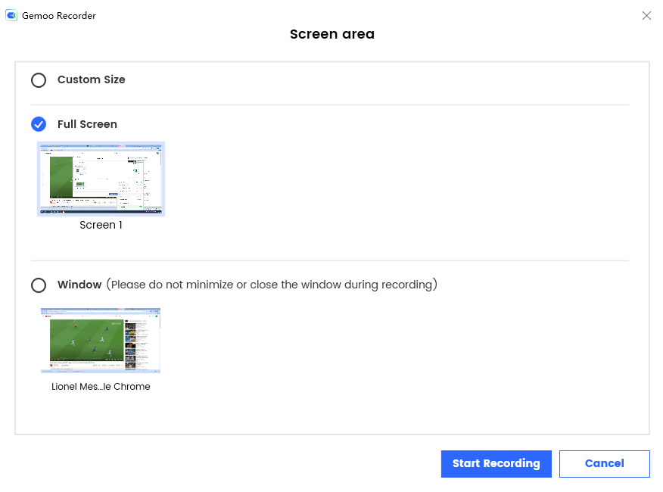Click the soccer field in the Chrome thumbnail
Viewport: 663px width, 492px height.
tap(85, 339)
